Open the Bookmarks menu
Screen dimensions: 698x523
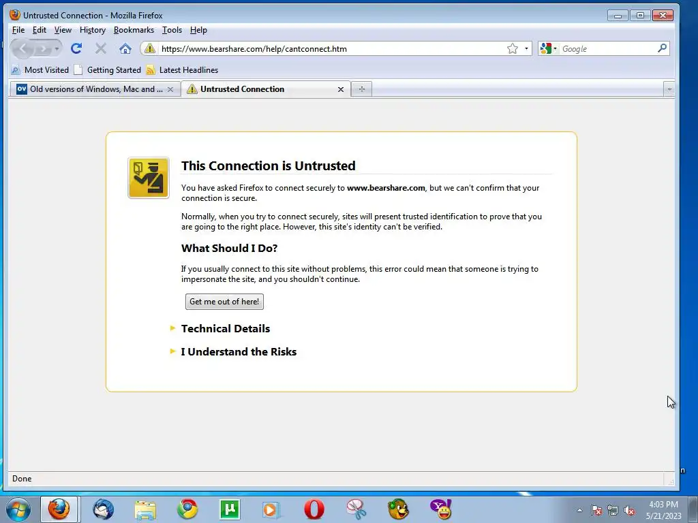tap(134, 30)
